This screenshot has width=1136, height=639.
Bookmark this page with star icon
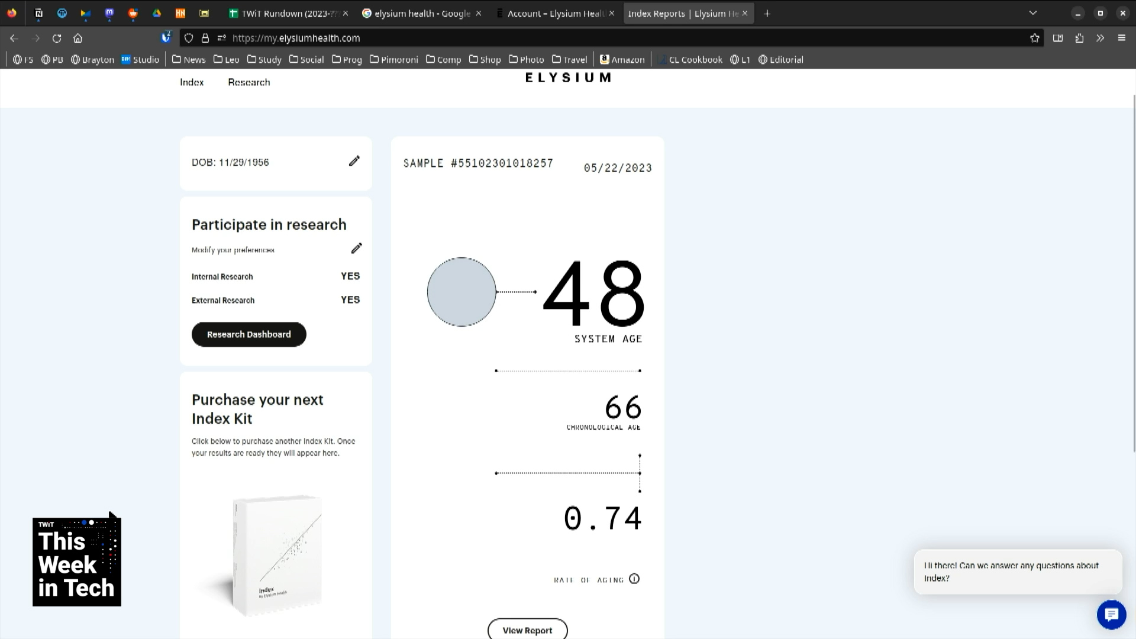1034,38
